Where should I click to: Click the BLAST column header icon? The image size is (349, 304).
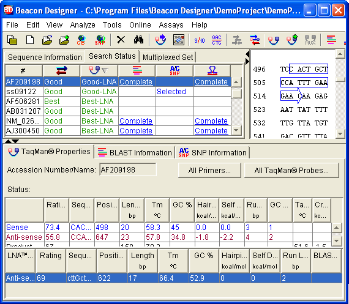(137, 71)
